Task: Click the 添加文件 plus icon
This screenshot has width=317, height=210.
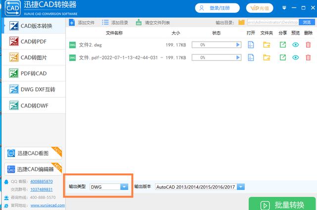Action: [72, 22]
